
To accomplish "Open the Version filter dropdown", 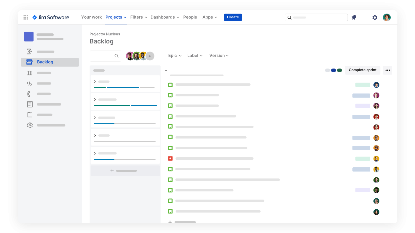I will point(219,56).
